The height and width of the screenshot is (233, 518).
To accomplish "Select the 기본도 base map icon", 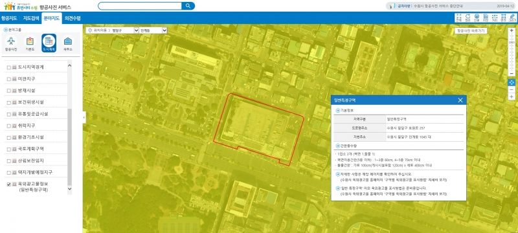I will tap(30, 43).
